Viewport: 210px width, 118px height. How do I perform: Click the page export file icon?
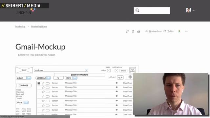(x=133, y=31)
